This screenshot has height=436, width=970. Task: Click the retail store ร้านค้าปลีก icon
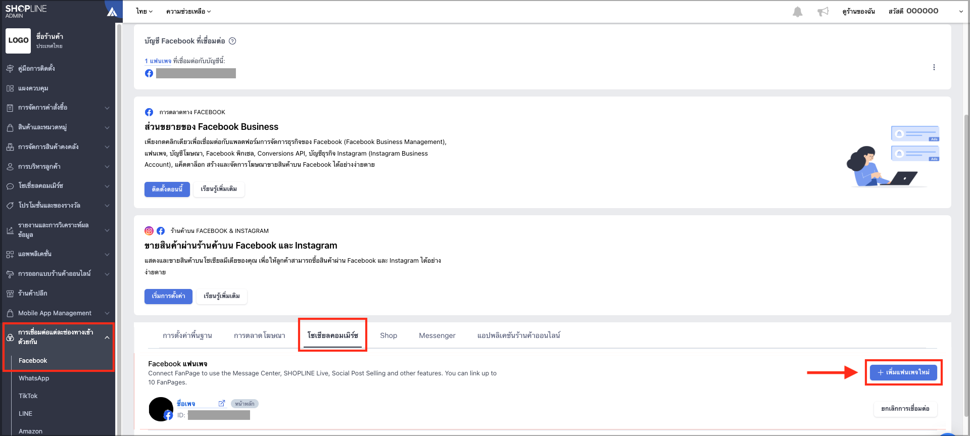click(10, 294)
